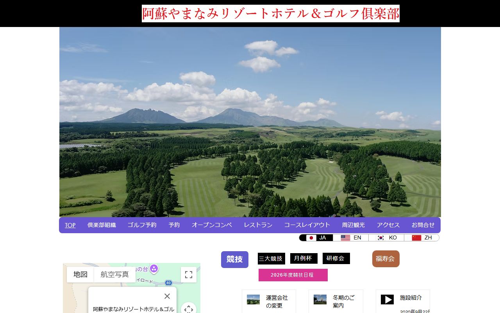
Task: Switch map to 地図 view
Action: [80, 275]
